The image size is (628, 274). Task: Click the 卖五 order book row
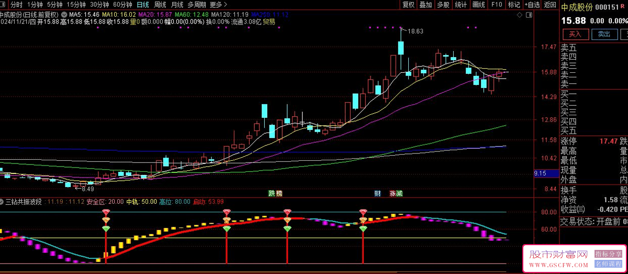[x=594, y=48]
